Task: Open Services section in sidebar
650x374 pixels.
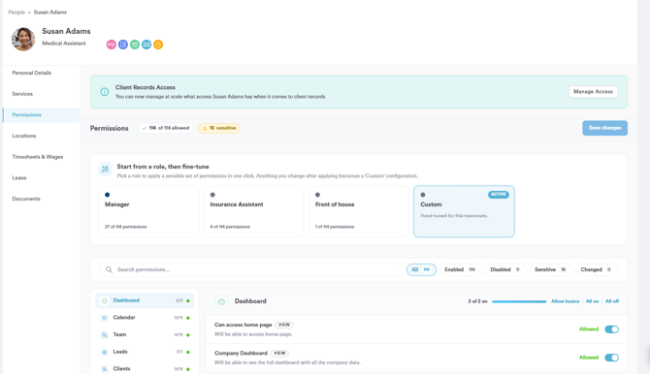Action: [42, 94]
